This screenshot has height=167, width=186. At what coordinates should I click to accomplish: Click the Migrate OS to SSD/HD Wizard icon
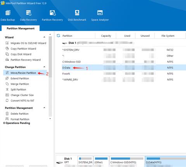[x=7, y=43]
